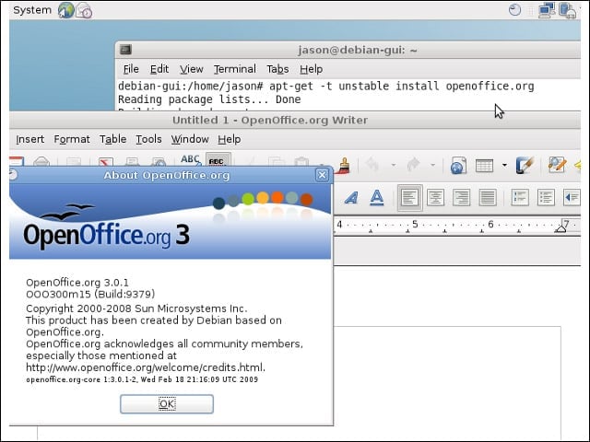Click the italic shadowed A icon
This screenshot has width=590, height=442.
click(351, 197)
